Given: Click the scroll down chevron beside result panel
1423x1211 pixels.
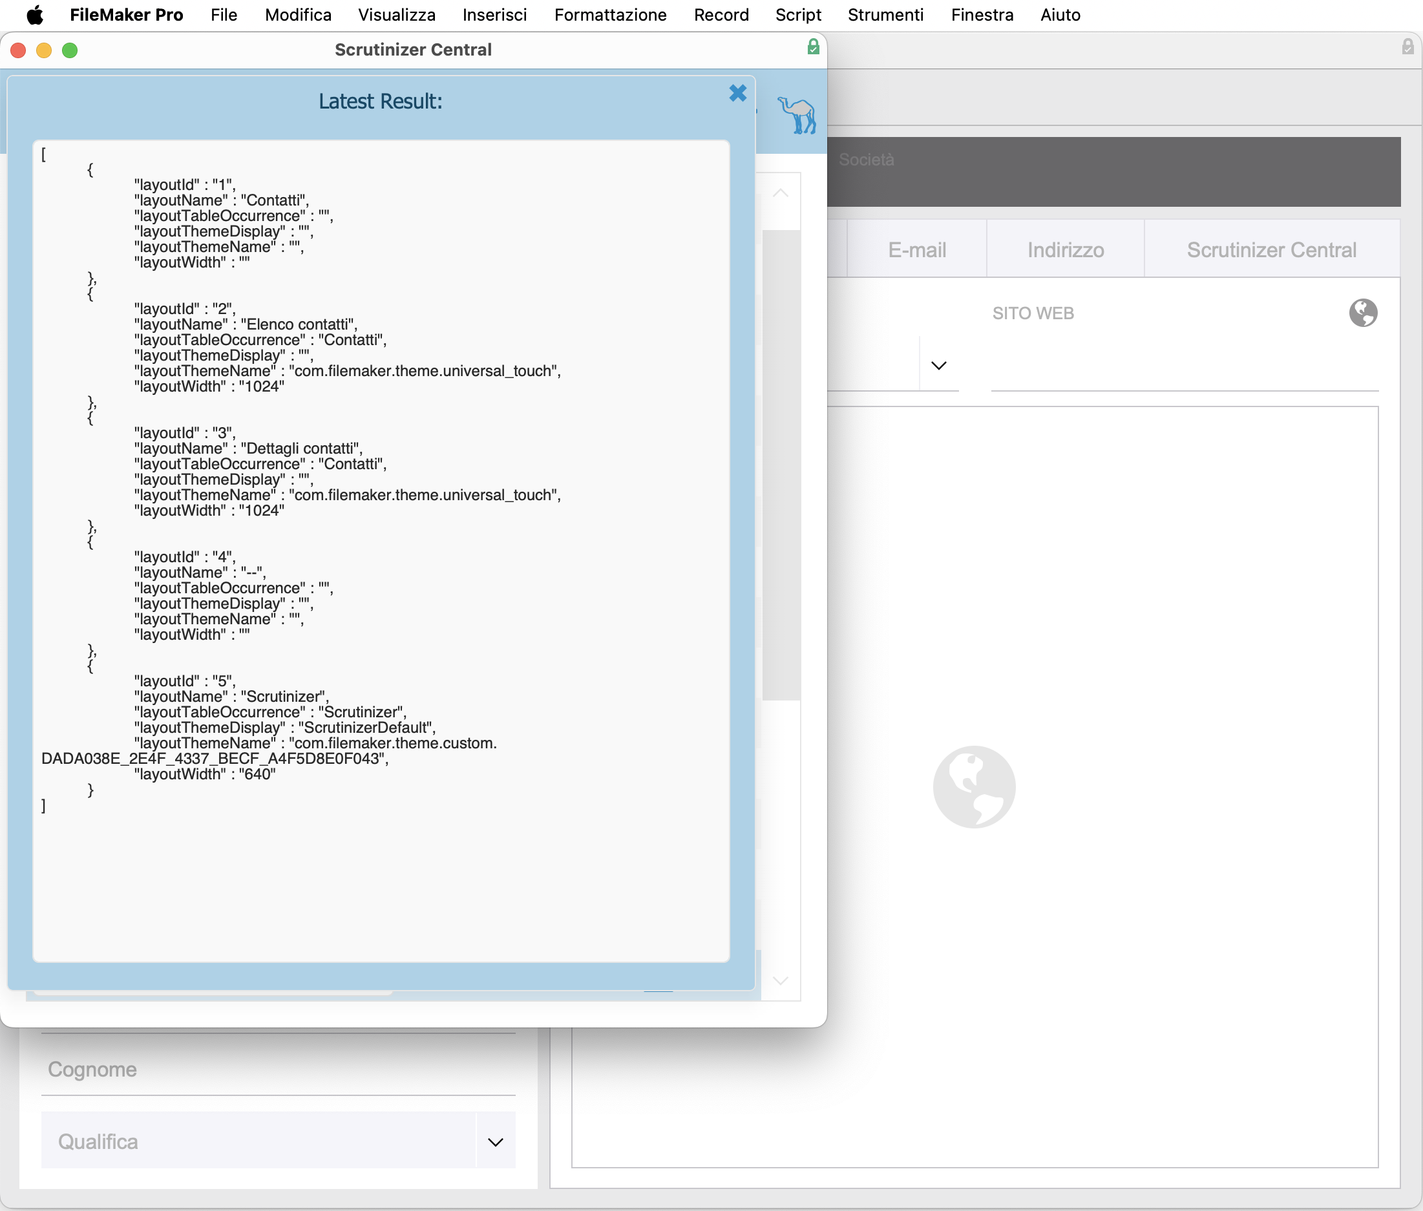Looking at the screenshot, I should 781,980.
